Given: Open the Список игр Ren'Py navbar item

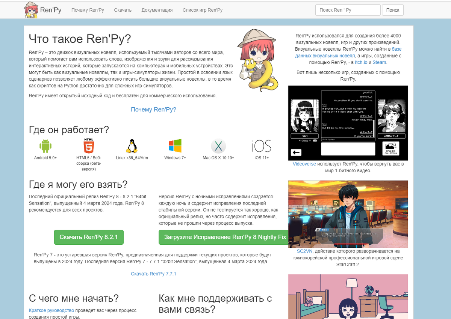Looking at the screenshot, I should [203, 10].
